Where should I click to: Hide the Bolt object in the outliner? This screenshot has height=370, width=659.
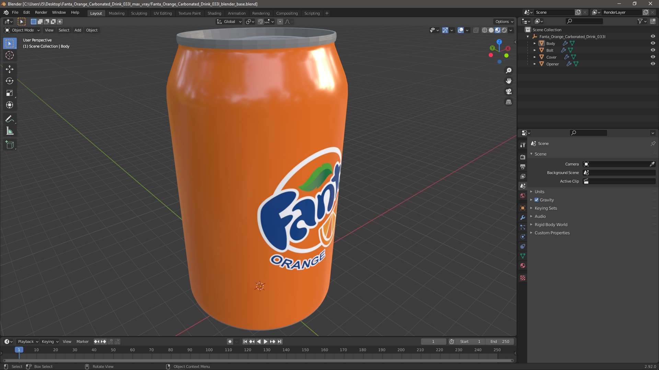(653, 50)
